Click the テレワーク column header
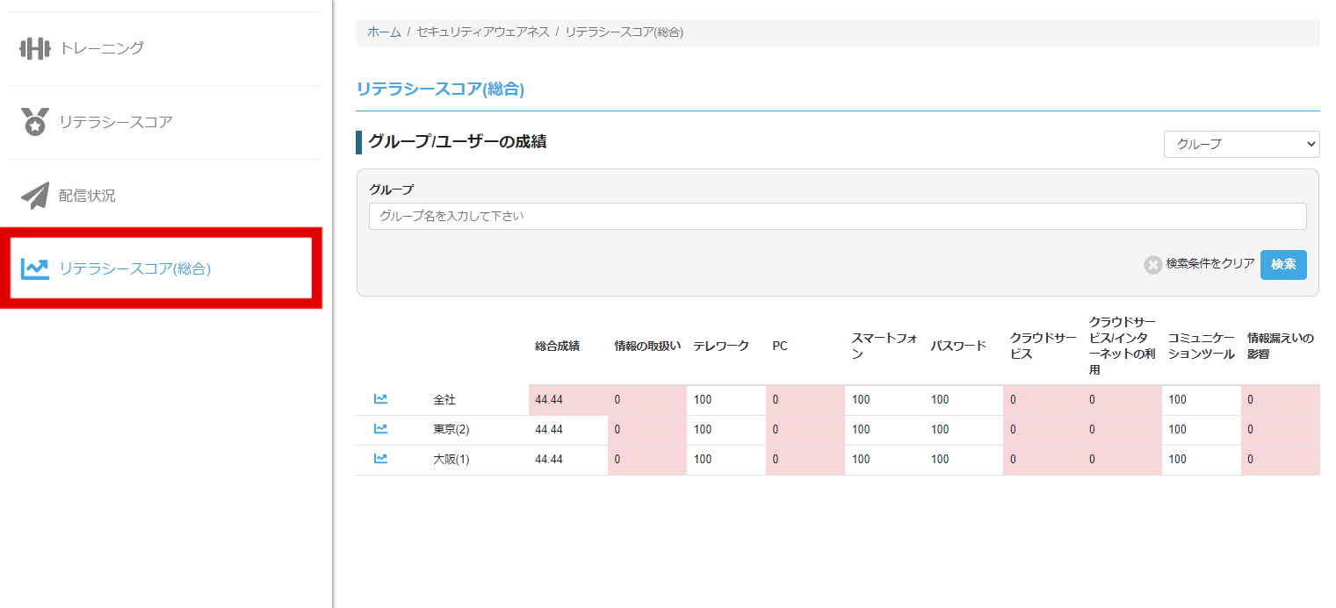 pos(721,346)
